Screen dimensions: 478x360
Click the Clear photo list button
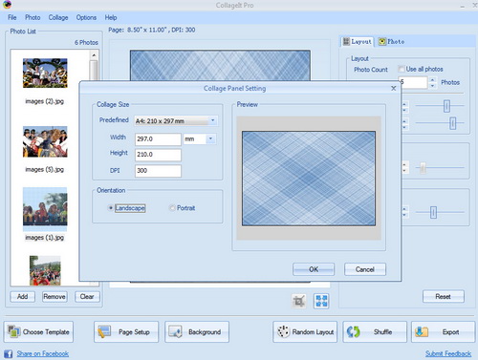point(87,297)
